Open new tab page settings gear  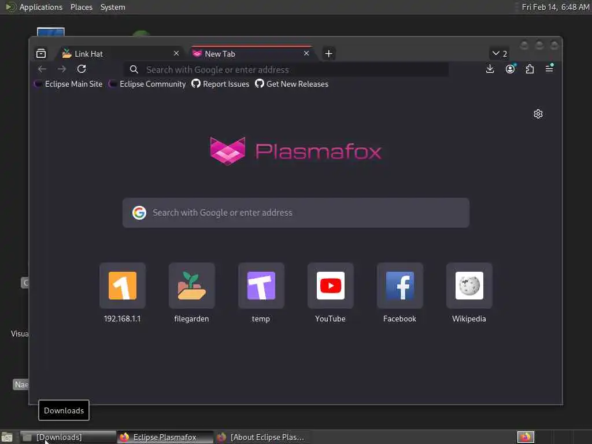538,114
